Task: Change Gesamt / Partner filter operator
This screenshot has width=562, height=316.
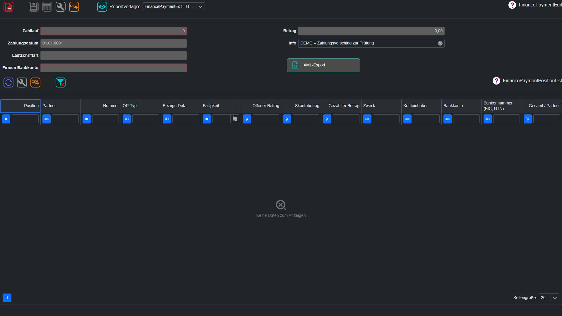Action: pyautogui.click(x=528, y=119)
